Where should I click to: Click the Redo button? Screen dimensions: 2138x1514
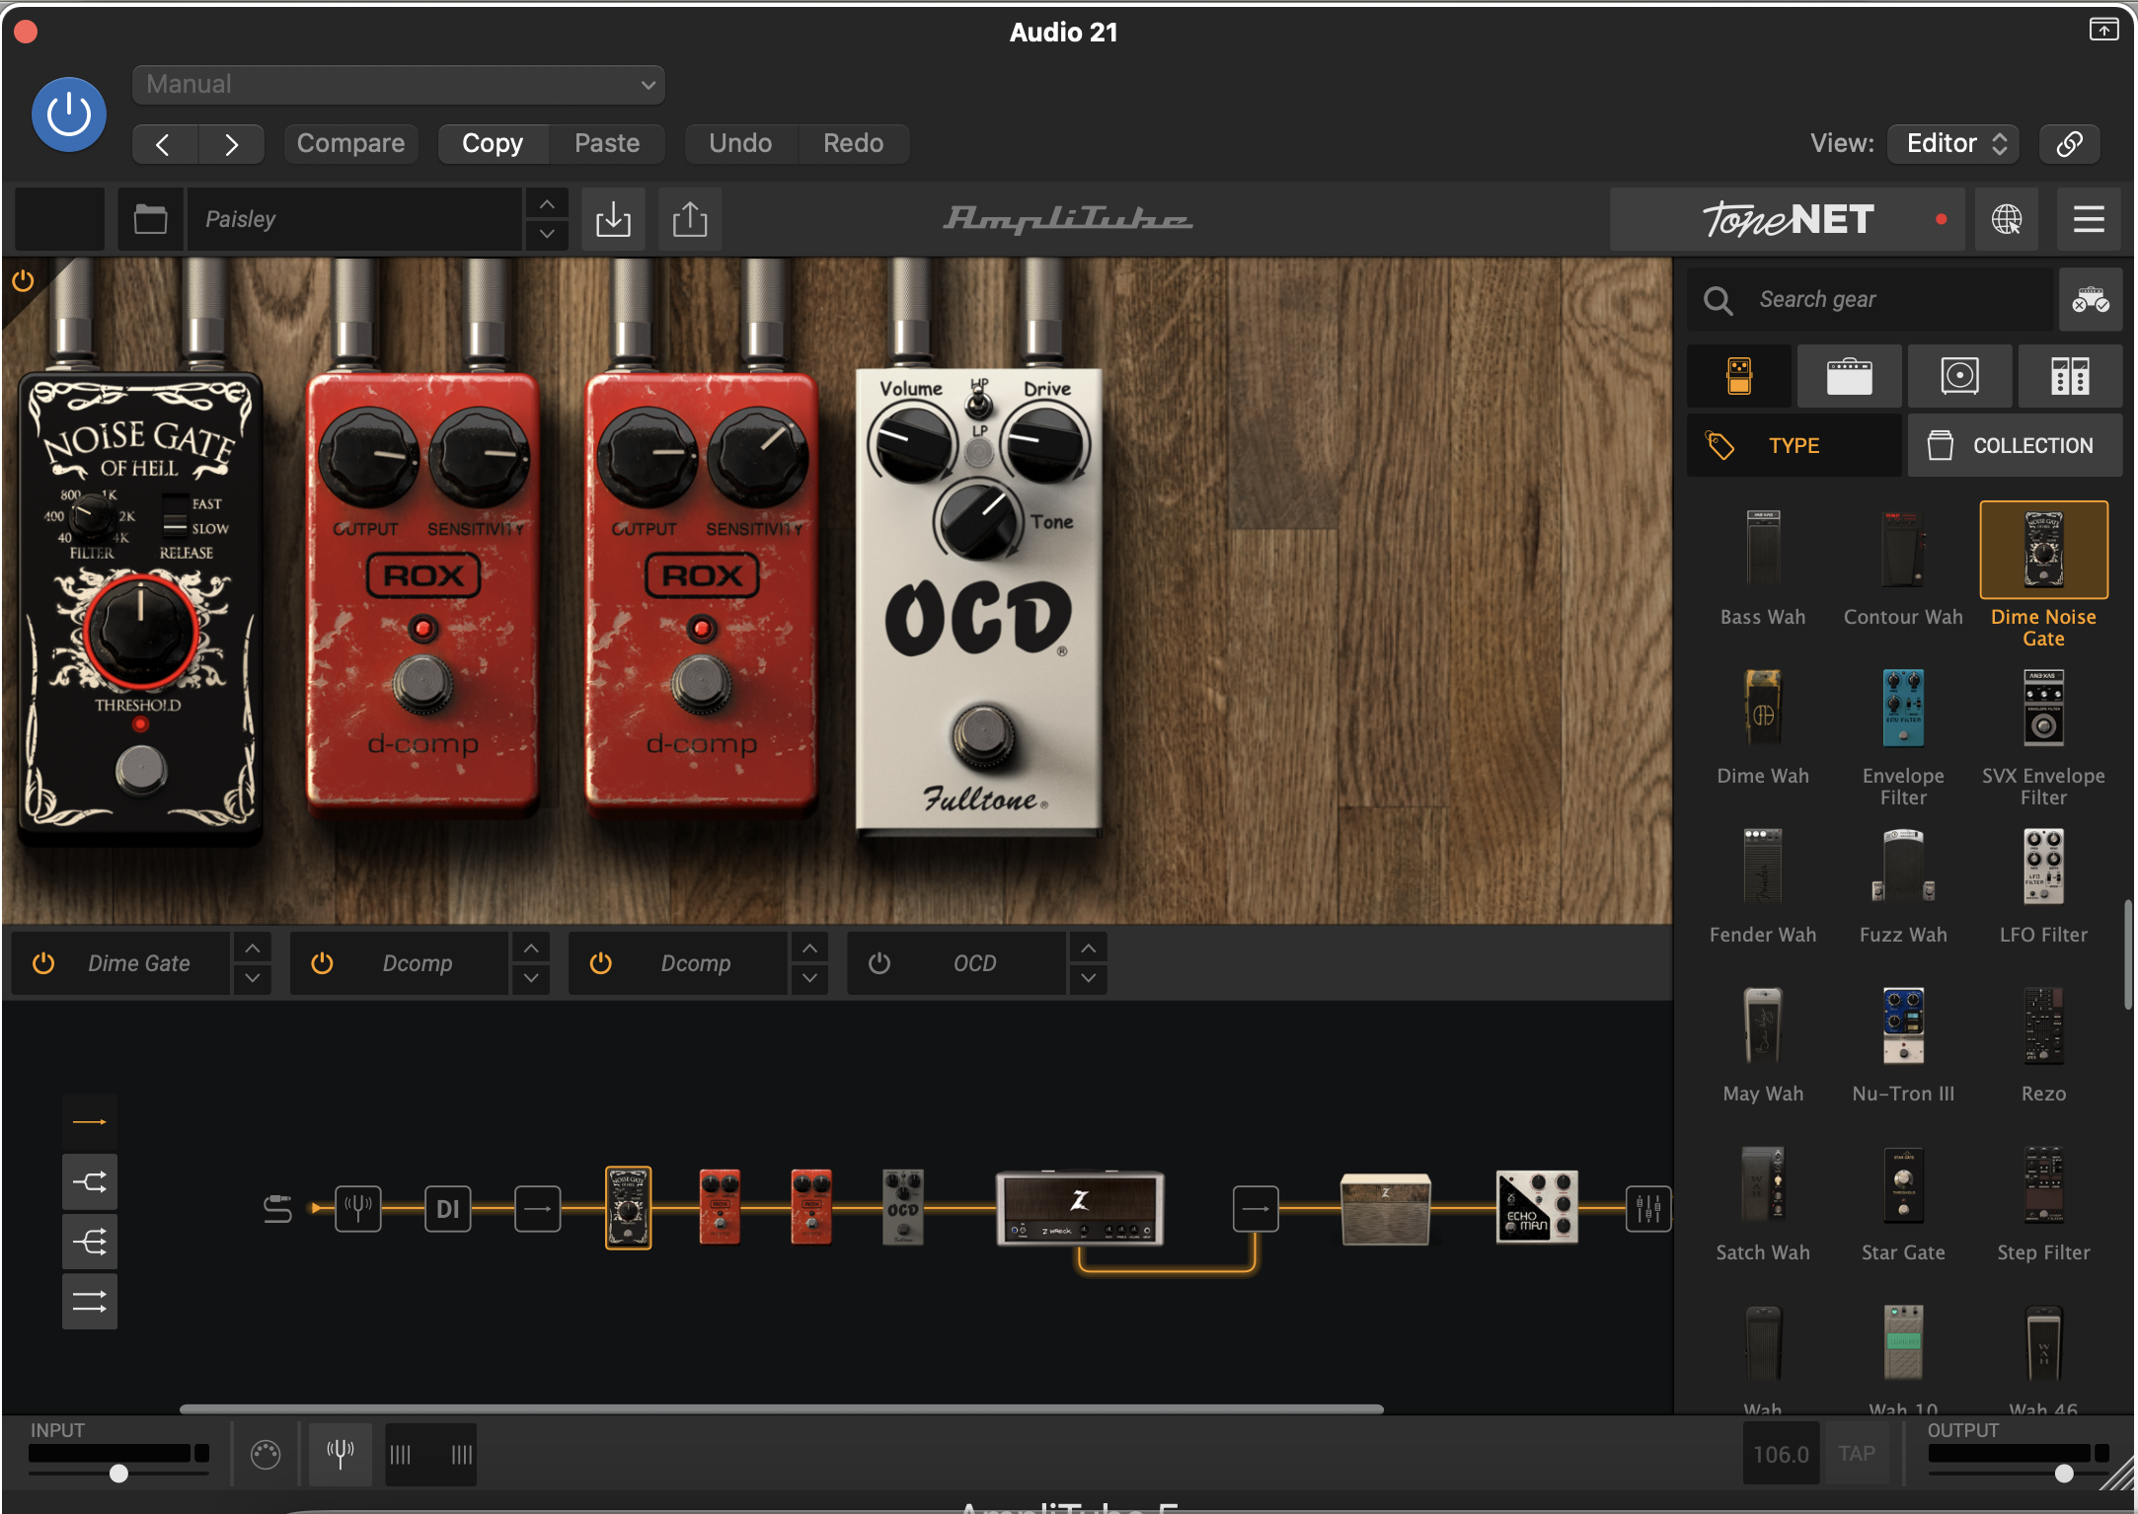pyautogui.click(x=853, y=144)
